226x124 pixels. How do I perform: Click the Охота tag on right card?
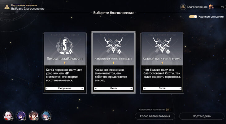click(162, 88)
